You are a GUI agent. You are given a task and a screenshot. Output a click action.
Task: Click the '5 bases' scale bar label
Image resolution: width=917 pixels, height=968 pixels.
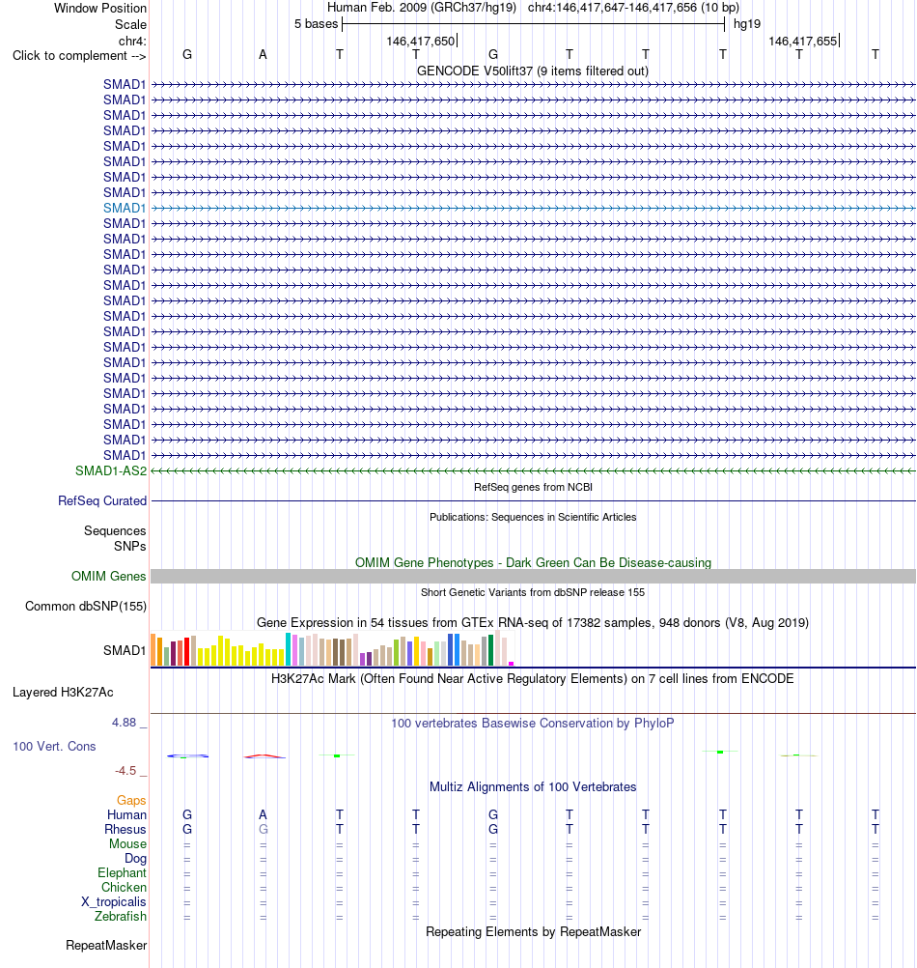[x=316, y=24]
